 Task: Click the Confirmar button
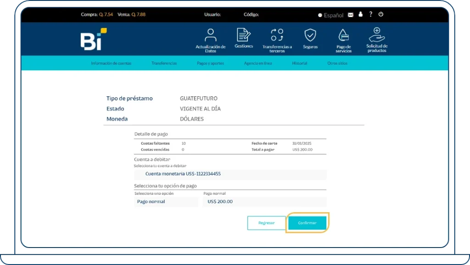pos(307,223)
